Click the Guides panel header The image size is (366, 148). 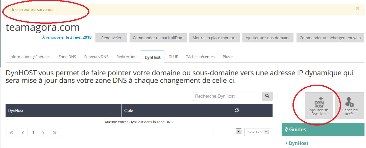click(323, 130)
